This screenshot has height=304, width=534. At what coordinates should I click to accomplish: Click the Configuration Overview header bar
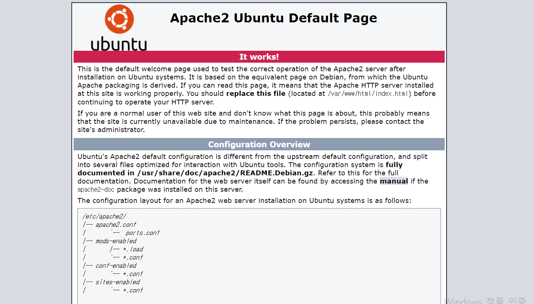259,144
